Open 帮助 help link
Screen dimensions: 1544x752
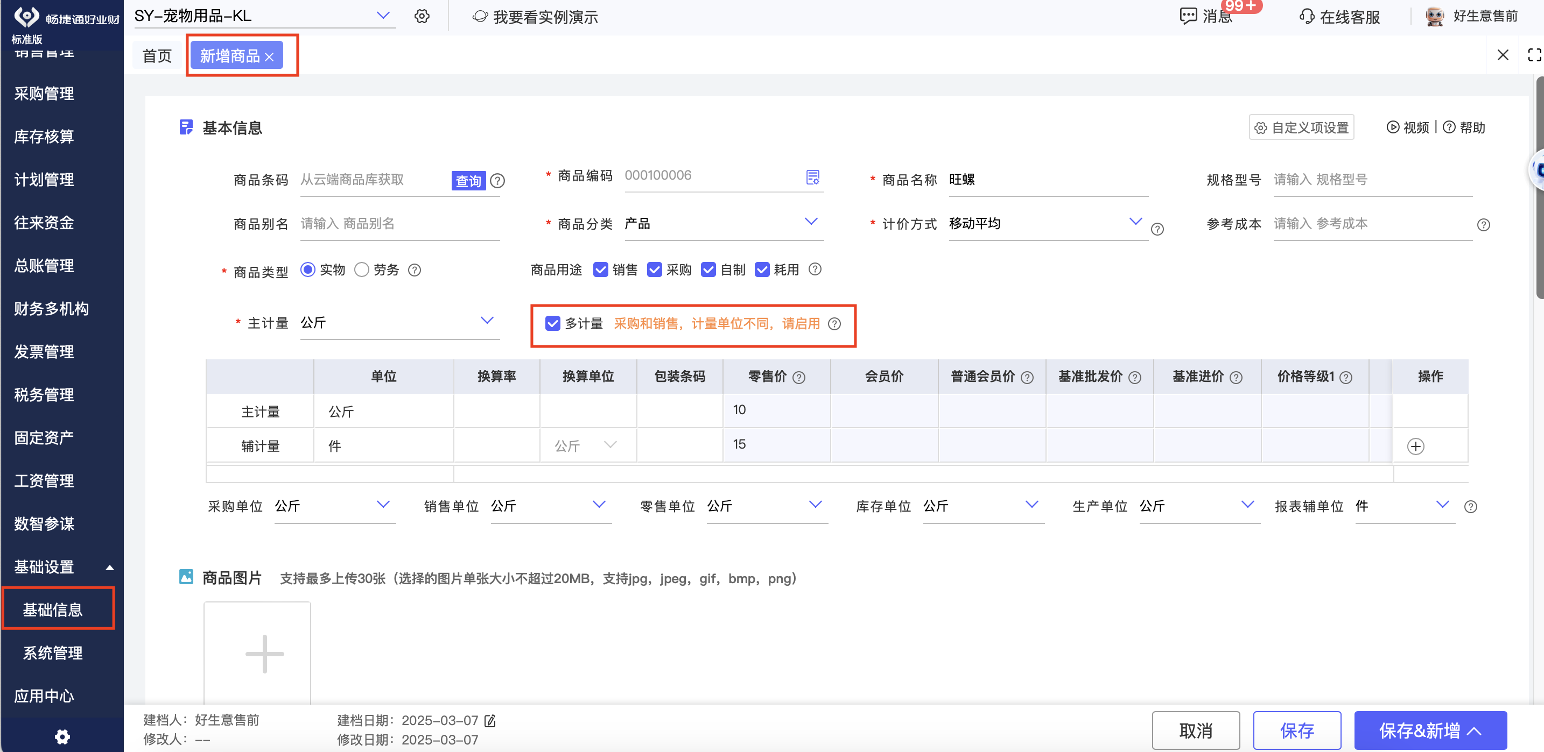[1464, 127]
